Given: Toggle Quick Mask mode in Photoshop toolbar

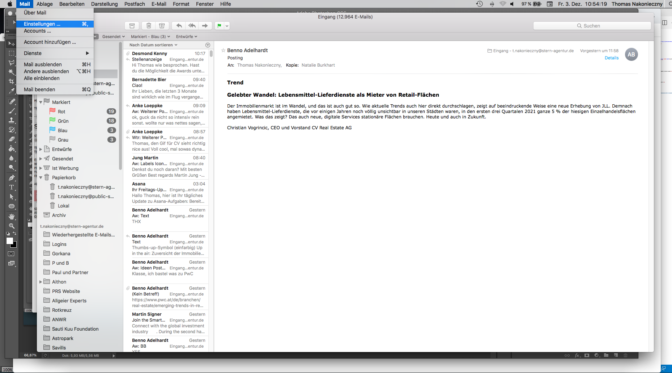Looking at the screenshot, I should pos(12,254).
